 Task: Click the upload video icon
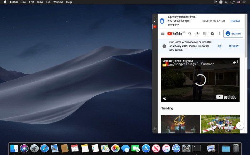point(197,34)
